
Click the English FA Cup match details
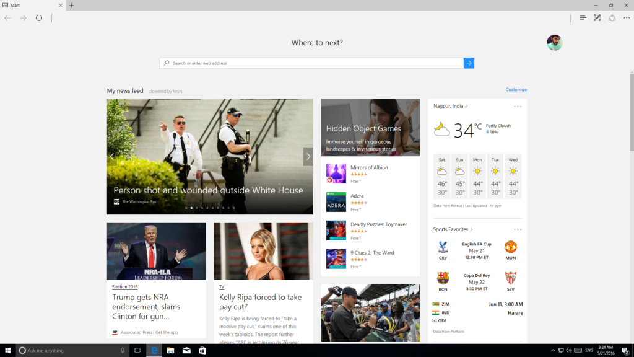tap(477, 250)
